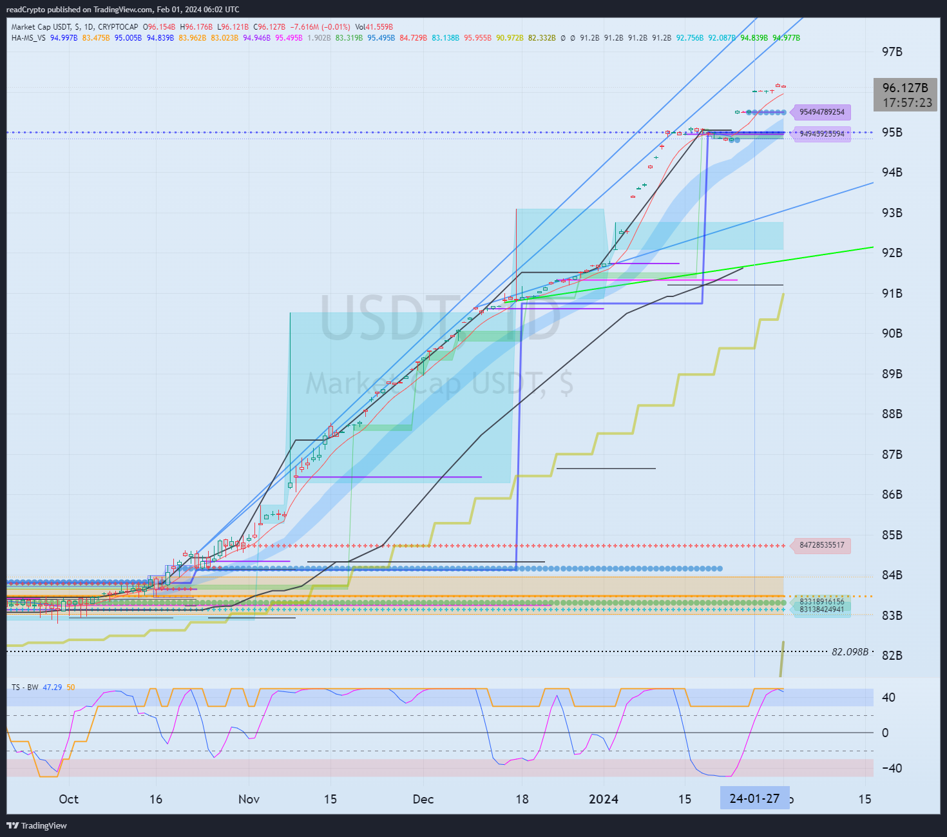Click the 87B price axis label
947x837 pixels.
(892, 454)
